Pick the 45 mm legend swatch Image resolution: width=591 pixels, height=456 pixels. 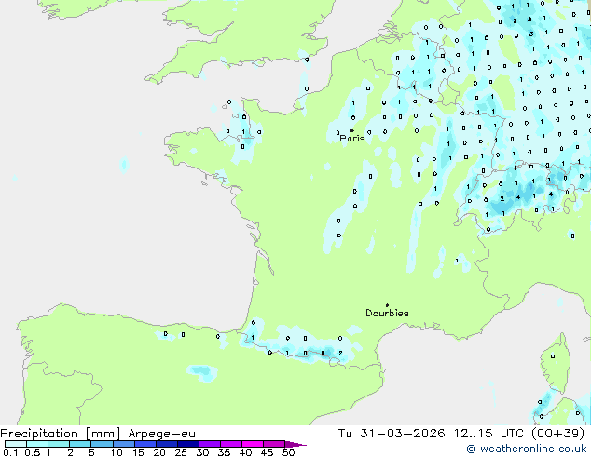[x=274, y=444]
